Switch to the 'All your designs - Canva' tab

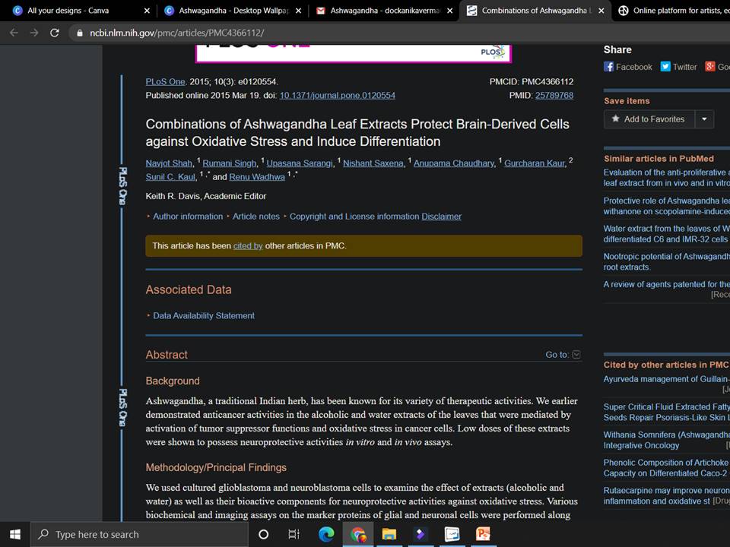pyautogui.click(x=76, y=11)
